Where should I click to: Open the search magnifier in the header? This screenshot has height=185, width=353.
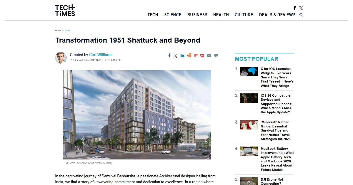[301, 15]
